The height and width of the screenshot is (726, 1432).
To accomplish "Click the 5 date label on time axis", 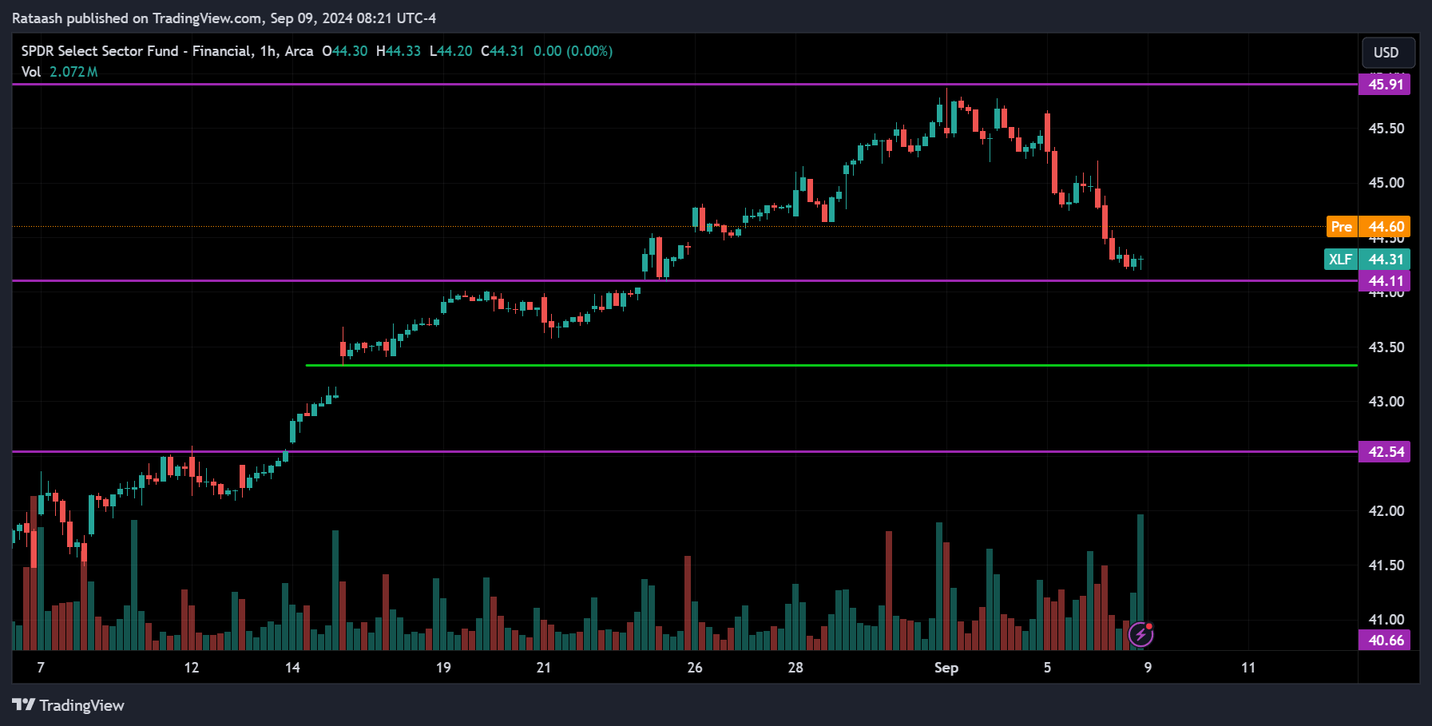I will (x=1047, y=668).
